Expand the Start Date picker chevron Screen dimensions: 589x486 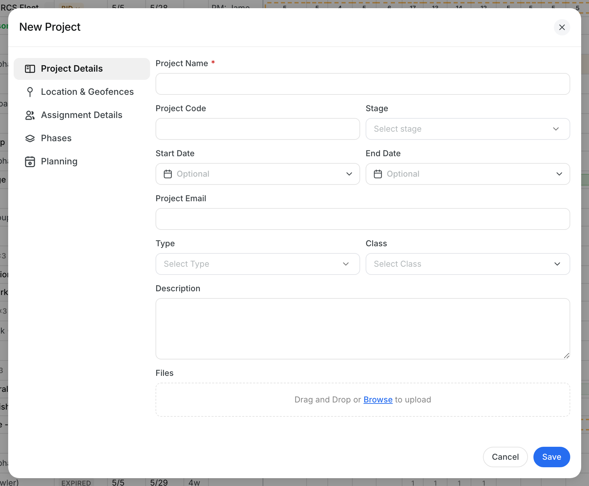coord(349,174)
